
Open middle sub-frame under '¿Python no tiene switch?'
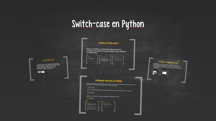[x=105, y=60]
